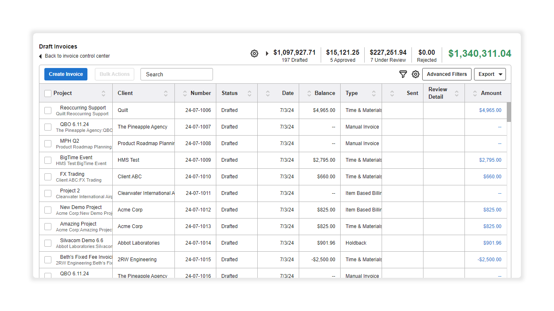Sort by Type column arrows
The width and height of the screenshot is (554, 311).
tap(374, 93)
